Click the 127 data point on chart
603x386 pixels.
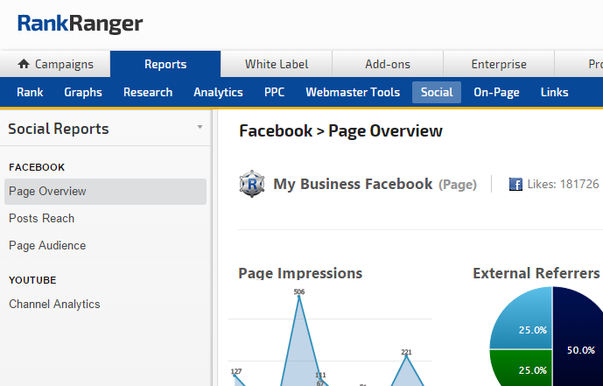pos(235,375)
